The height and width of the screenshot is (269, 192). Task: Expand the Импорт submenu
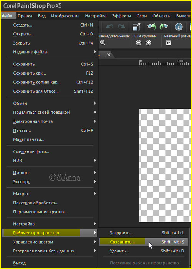tap(50, 173)
